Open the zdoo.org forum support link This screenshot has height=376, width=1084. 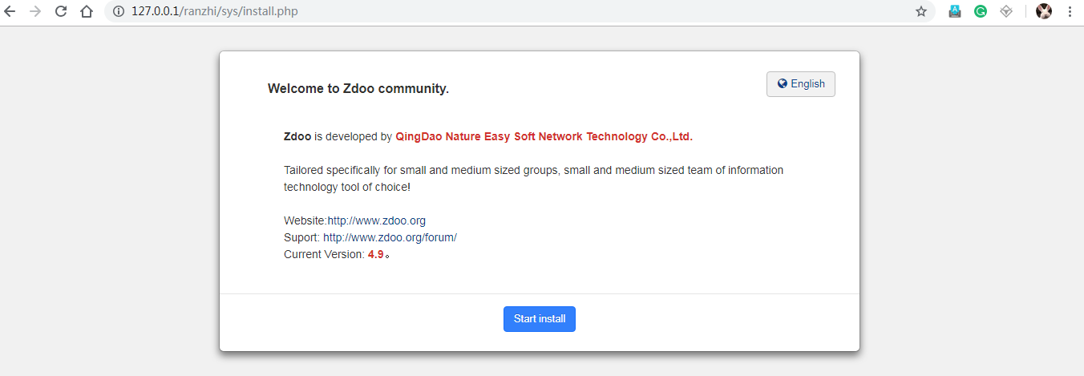pyautogui.click(x=390, y=238)
